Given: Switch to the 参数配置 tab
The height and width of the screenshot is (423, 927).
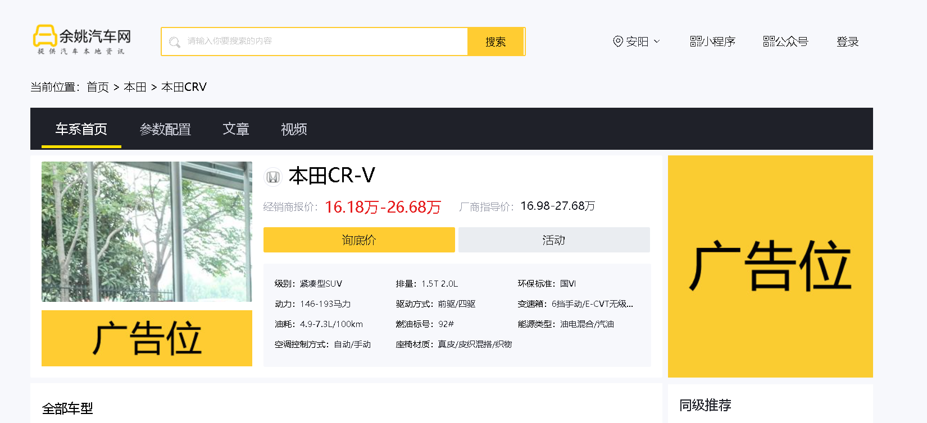Looking at the screenshot, I should 165,129.
